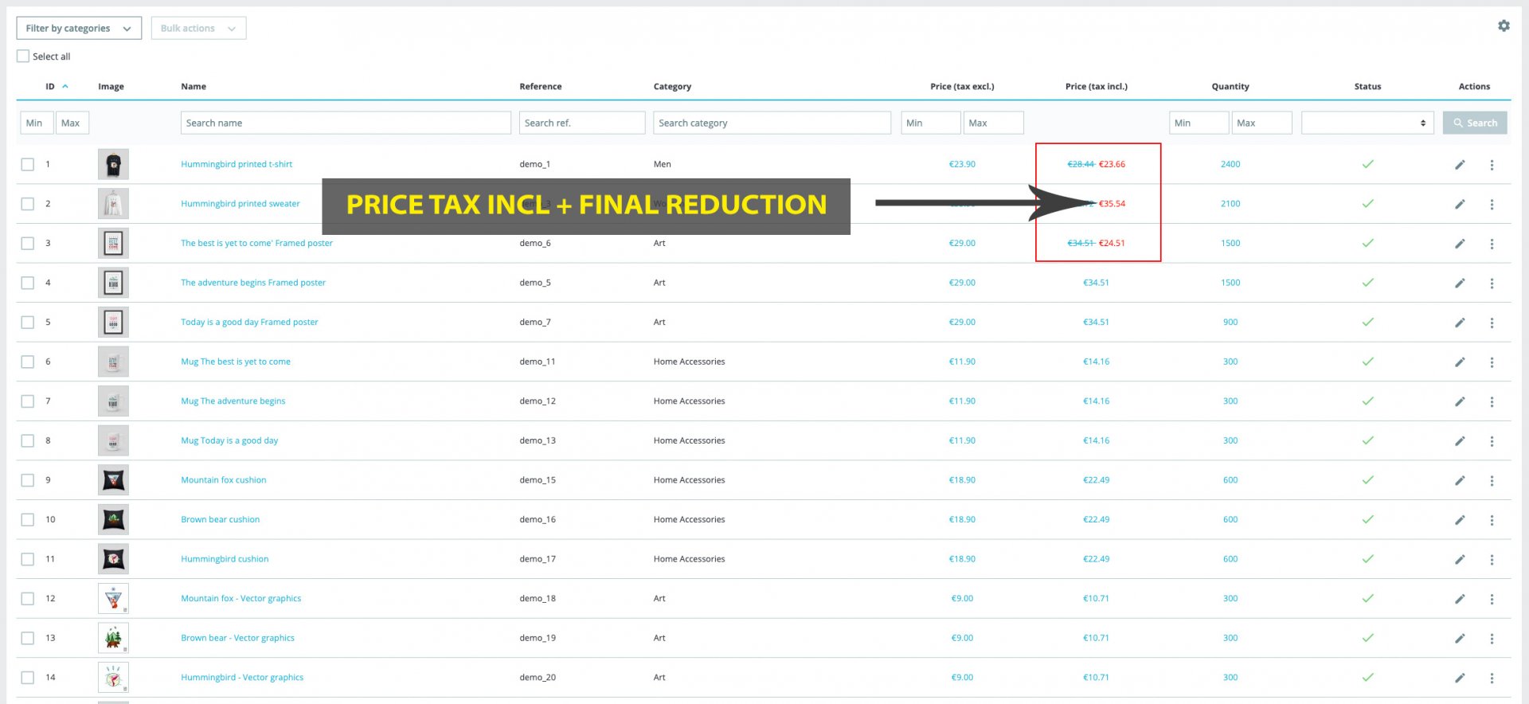Click the ID Min filter field
The height and width of the screenshot is (704, 1529).
37,123
